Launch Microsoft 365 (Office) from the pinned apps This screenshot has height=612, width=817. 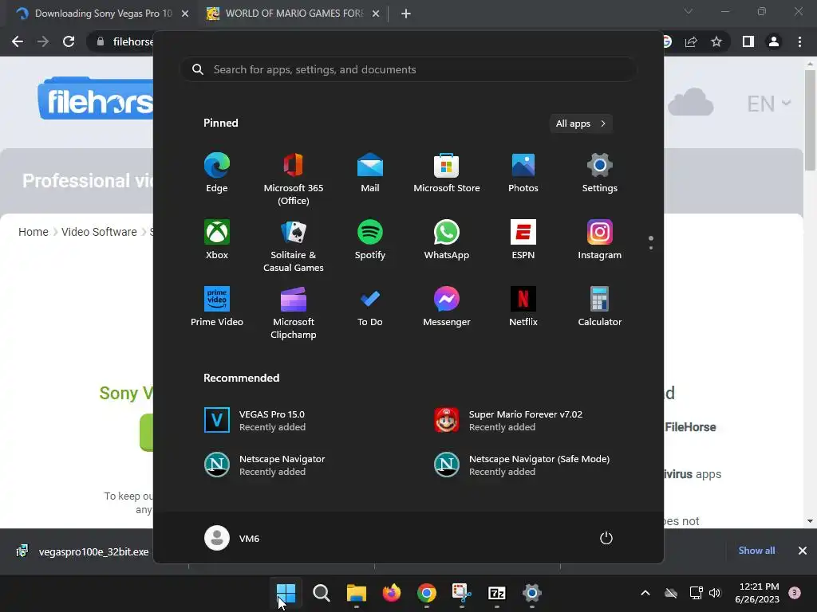point(294,179)
